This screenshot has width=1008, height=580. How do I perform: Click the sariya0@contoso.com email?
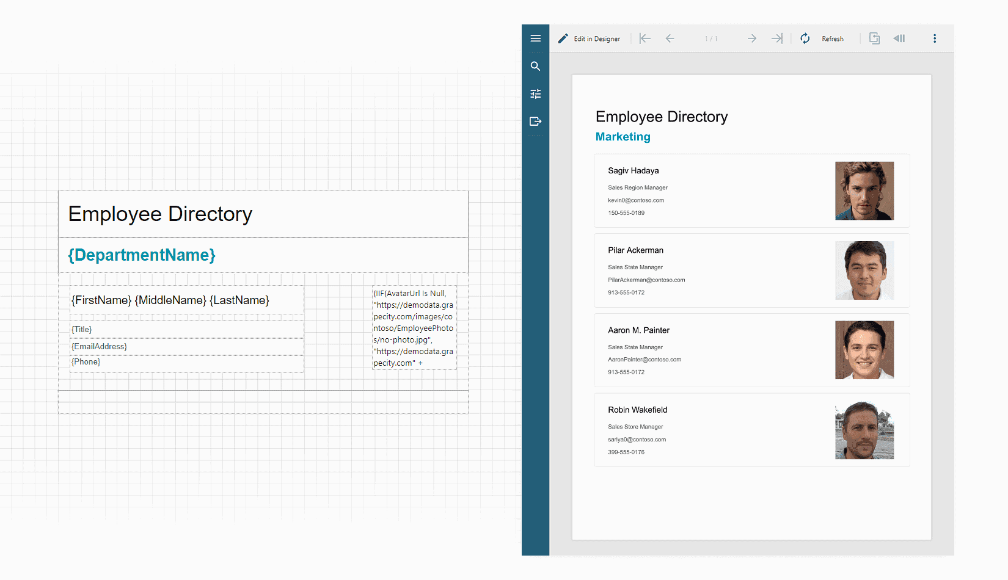tap(637, 440)
